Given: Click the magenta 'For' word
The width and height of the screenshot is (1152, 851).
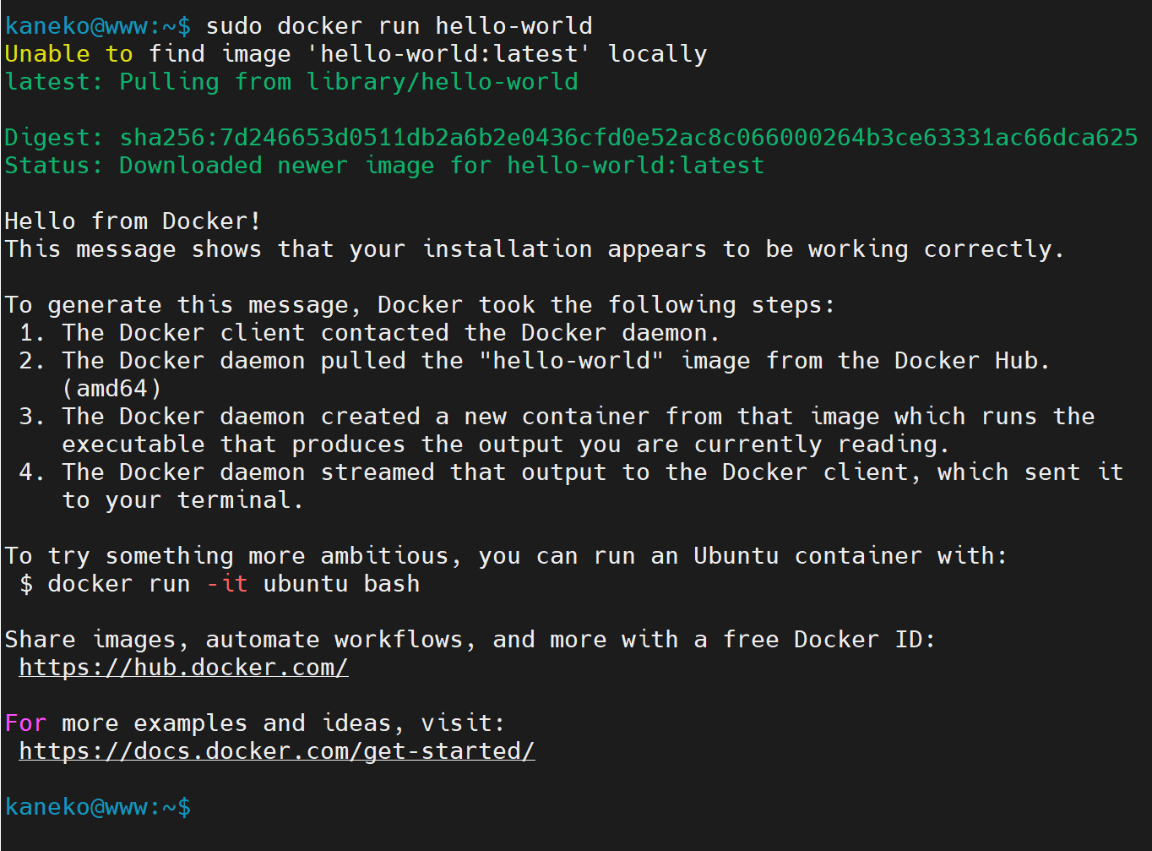Looking at the screenshot, I should (25, 723).
